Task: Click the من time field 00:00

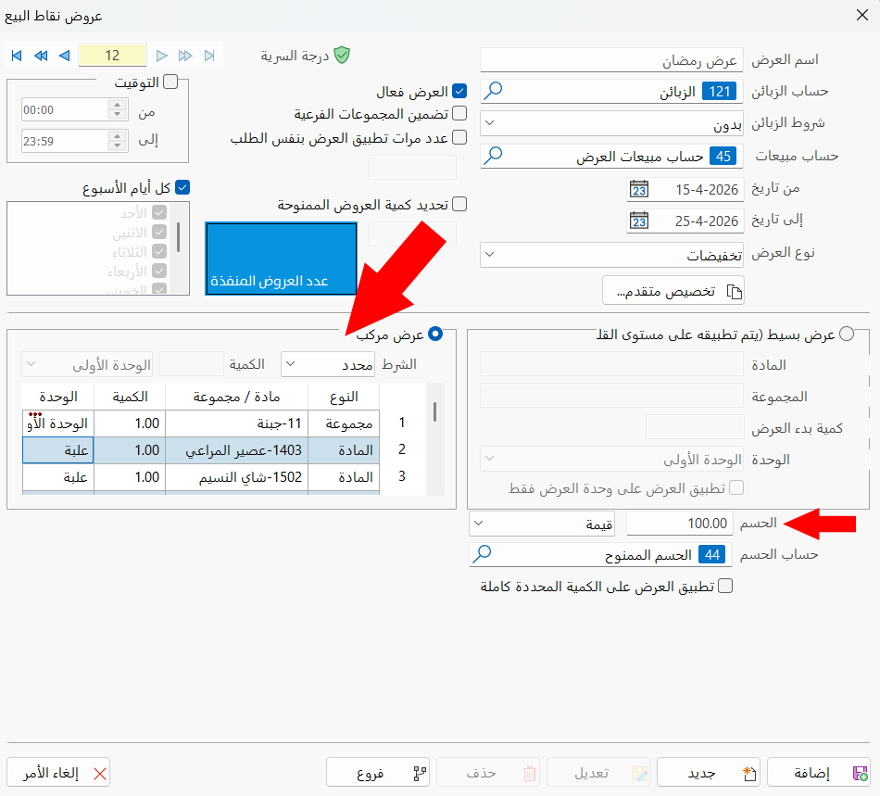Action: pos(65,109)
